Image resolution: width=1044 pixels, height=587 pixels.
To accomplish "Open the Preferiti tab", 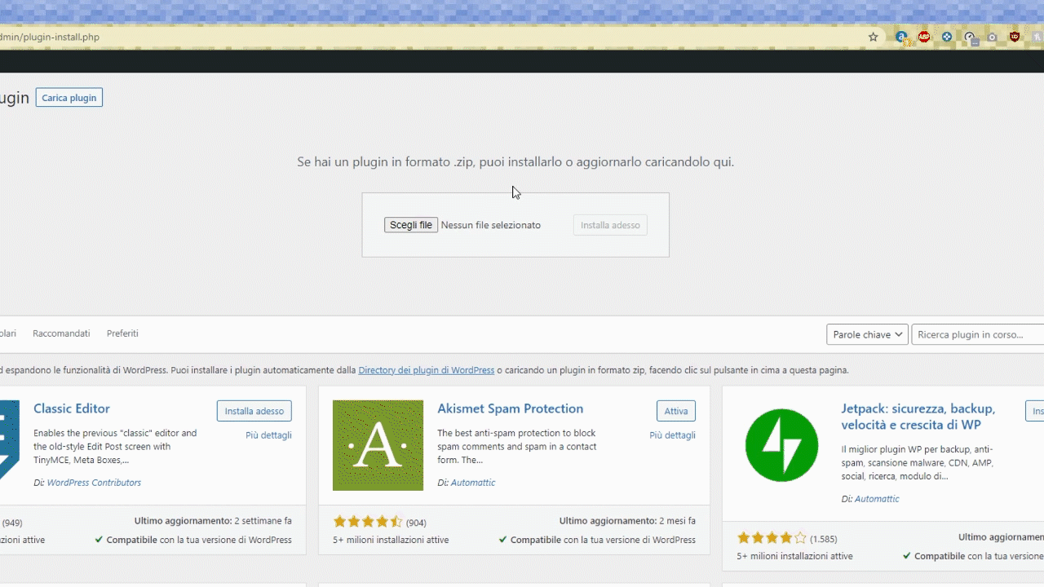I will [x=122, y=333].
